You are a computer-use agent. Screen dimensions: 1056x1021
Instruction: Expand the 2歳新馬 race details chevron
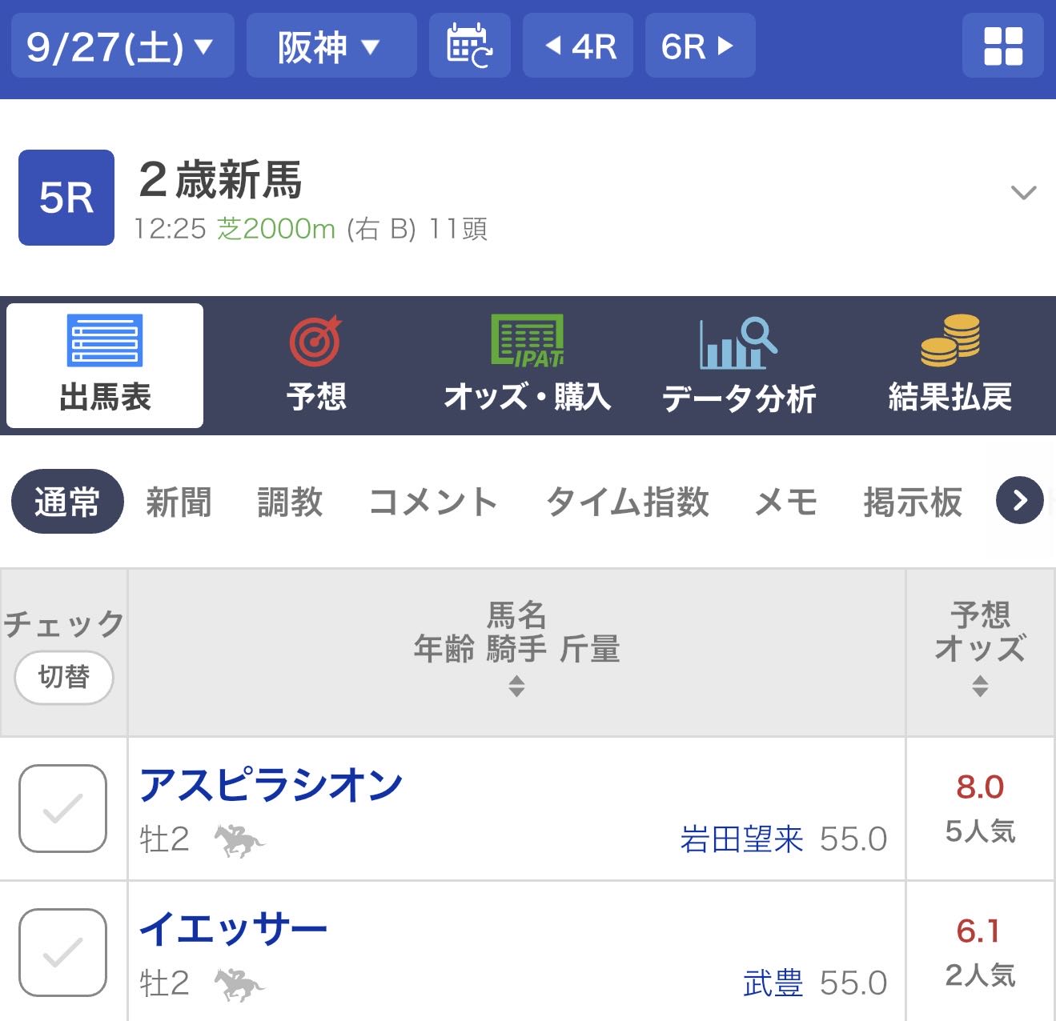1023,193
